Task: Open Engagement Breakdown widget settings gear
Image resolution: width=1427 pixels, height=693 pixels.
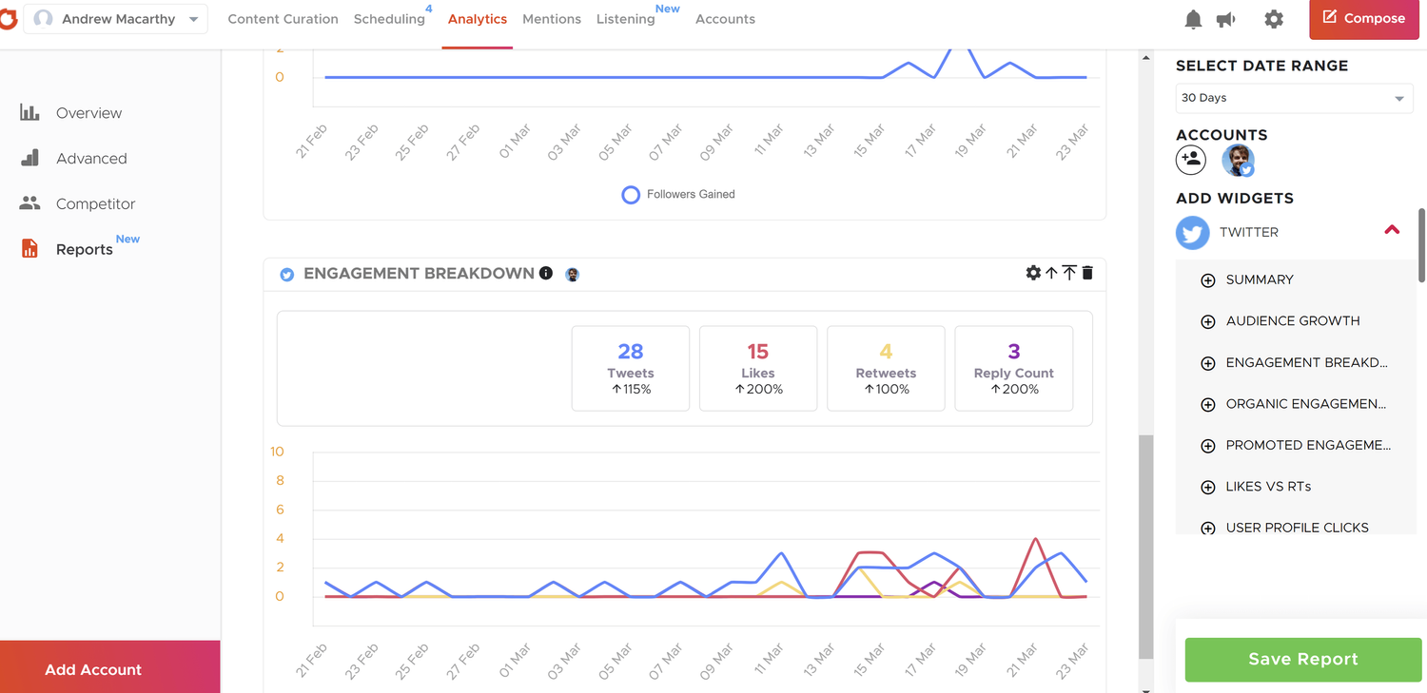Action: (1033, 273)
